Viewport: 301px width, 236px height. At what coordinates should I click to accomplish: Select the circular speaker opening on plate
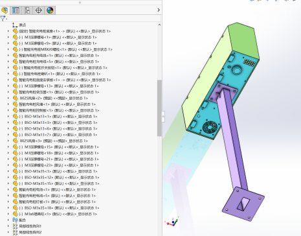pyautogui.click(x=238, y=70)
